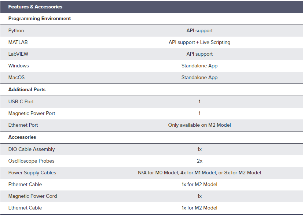Click the Magnetic Power Port label
Screen dimensions: 304x215
[32, 113]
